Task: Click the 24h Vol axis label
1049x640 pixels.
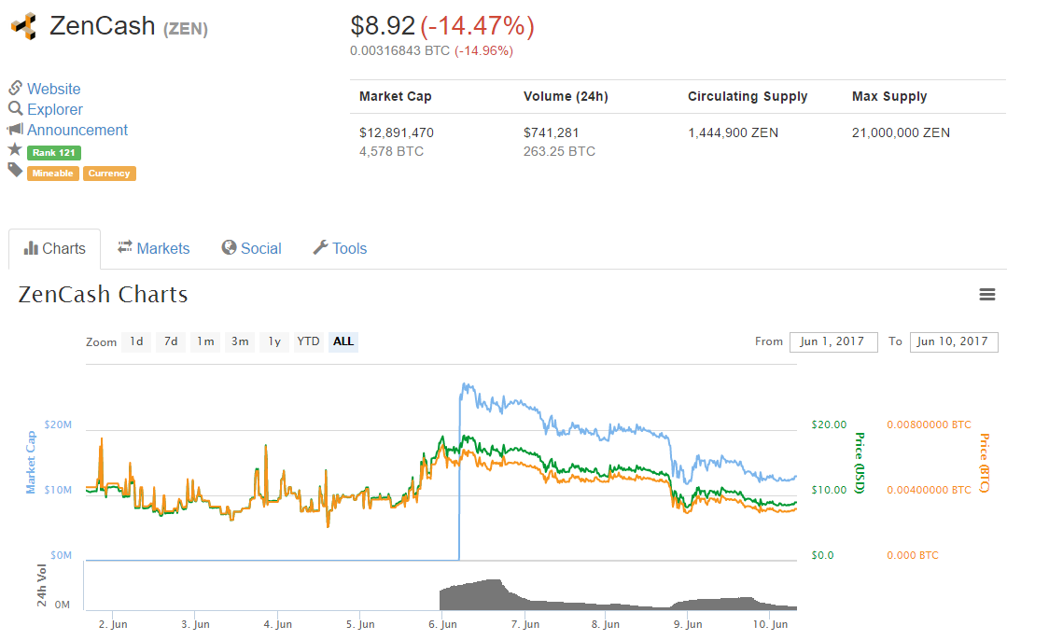Action: [41, 585]
